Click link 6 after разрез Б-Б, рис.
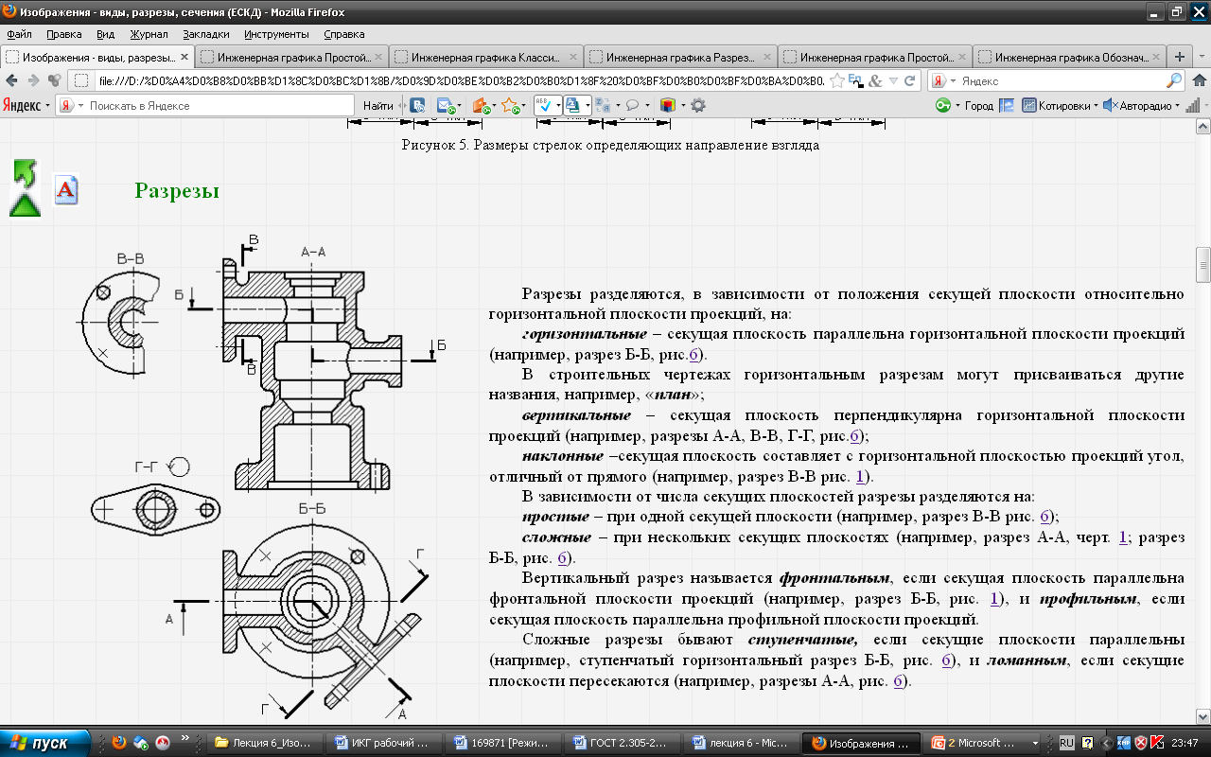The width and height of the screenshot is (1211, 757). pyautogui.click(x=693, y=355)
